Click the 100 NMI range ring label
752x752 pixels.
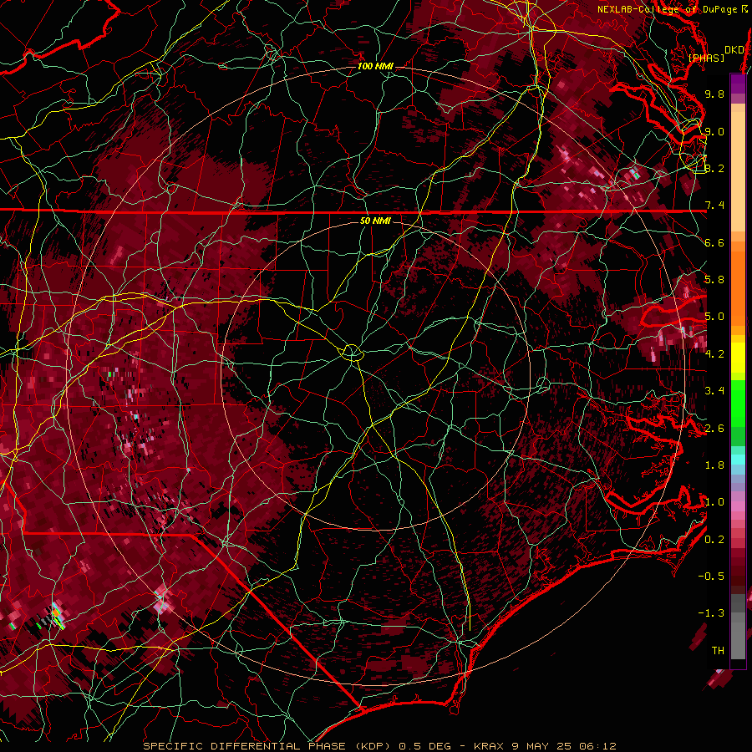coord(375,66)
